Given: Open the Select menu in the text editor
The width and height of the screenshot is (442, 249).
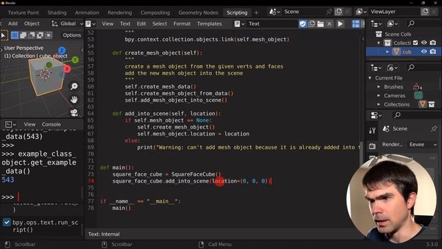Looking at the screenshot, I should click(160, 24).
